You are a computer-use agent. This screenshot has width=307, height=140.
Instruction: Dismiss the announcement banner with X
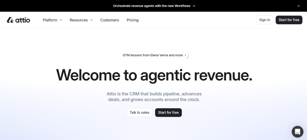298,6
